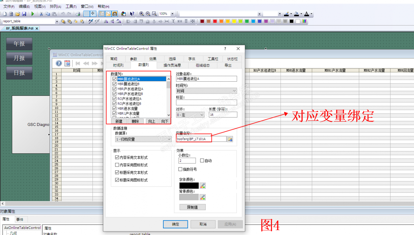This screenshot has height=235, width=414.
Task: Open the custom color palette icon
Action: pos(304,21)
